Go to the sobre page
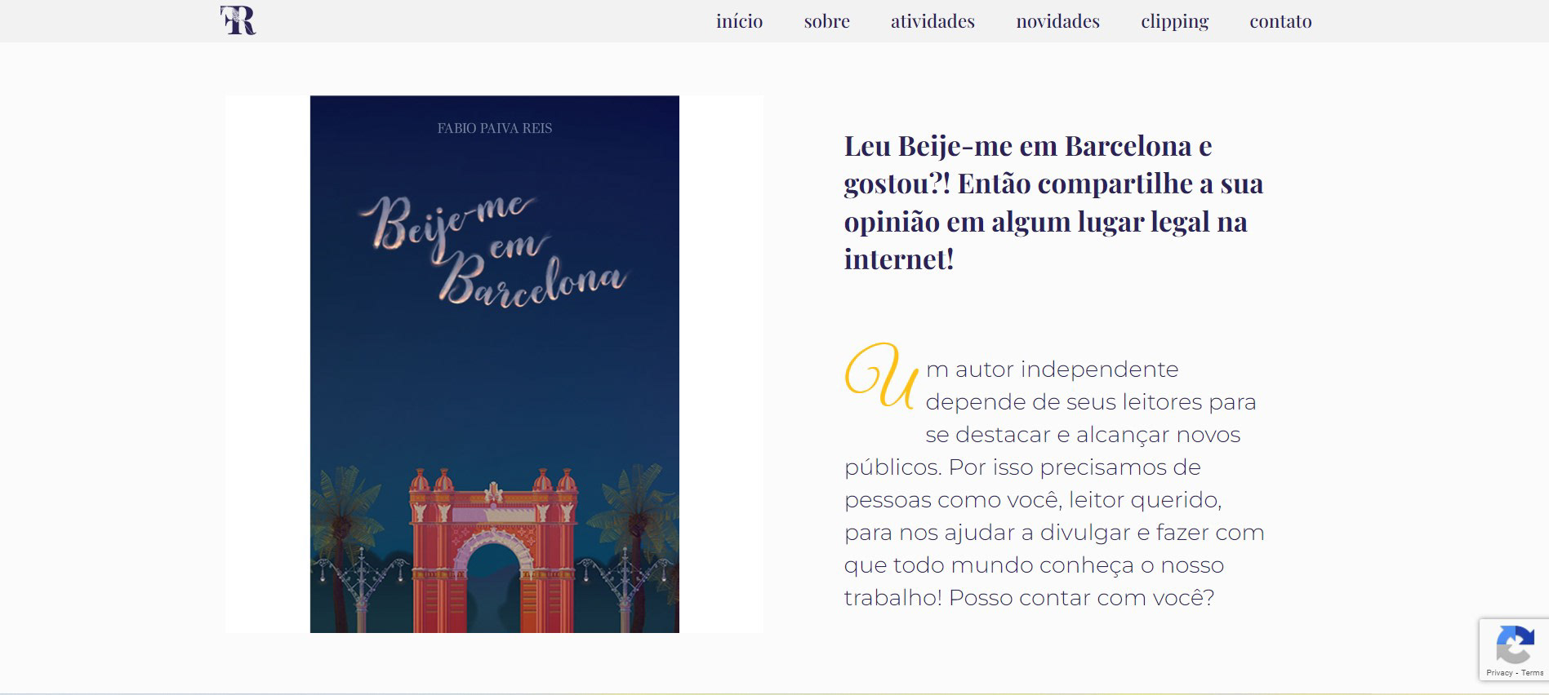Image resolution: width=1549 pixels, height=695 pixels. pyautogui.click(x=826, y=21)
